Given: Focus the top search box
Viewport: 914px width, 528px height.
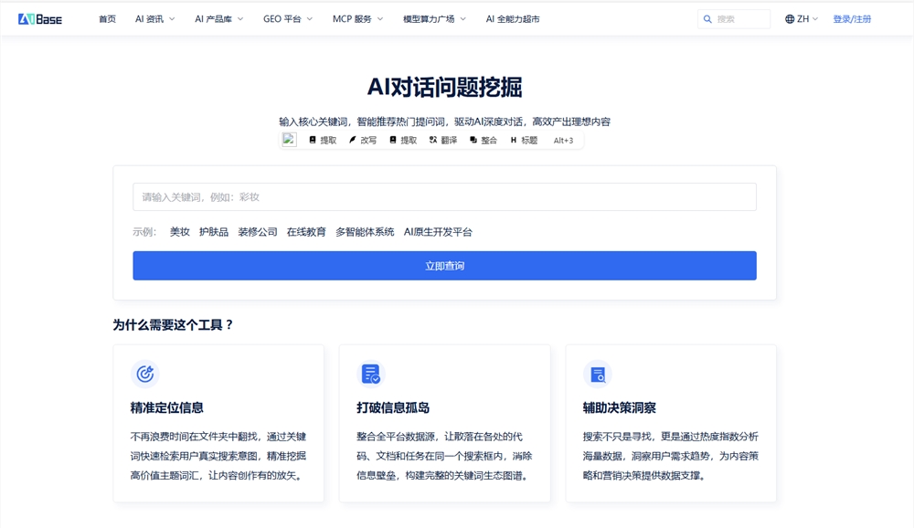Looking at the screenshot, I should (734, 19).
